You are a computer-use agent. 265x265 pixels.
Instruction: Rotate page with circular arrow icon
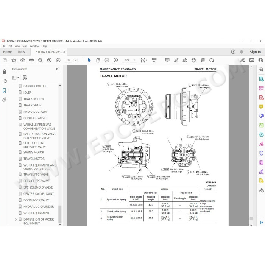click(212, 60)
